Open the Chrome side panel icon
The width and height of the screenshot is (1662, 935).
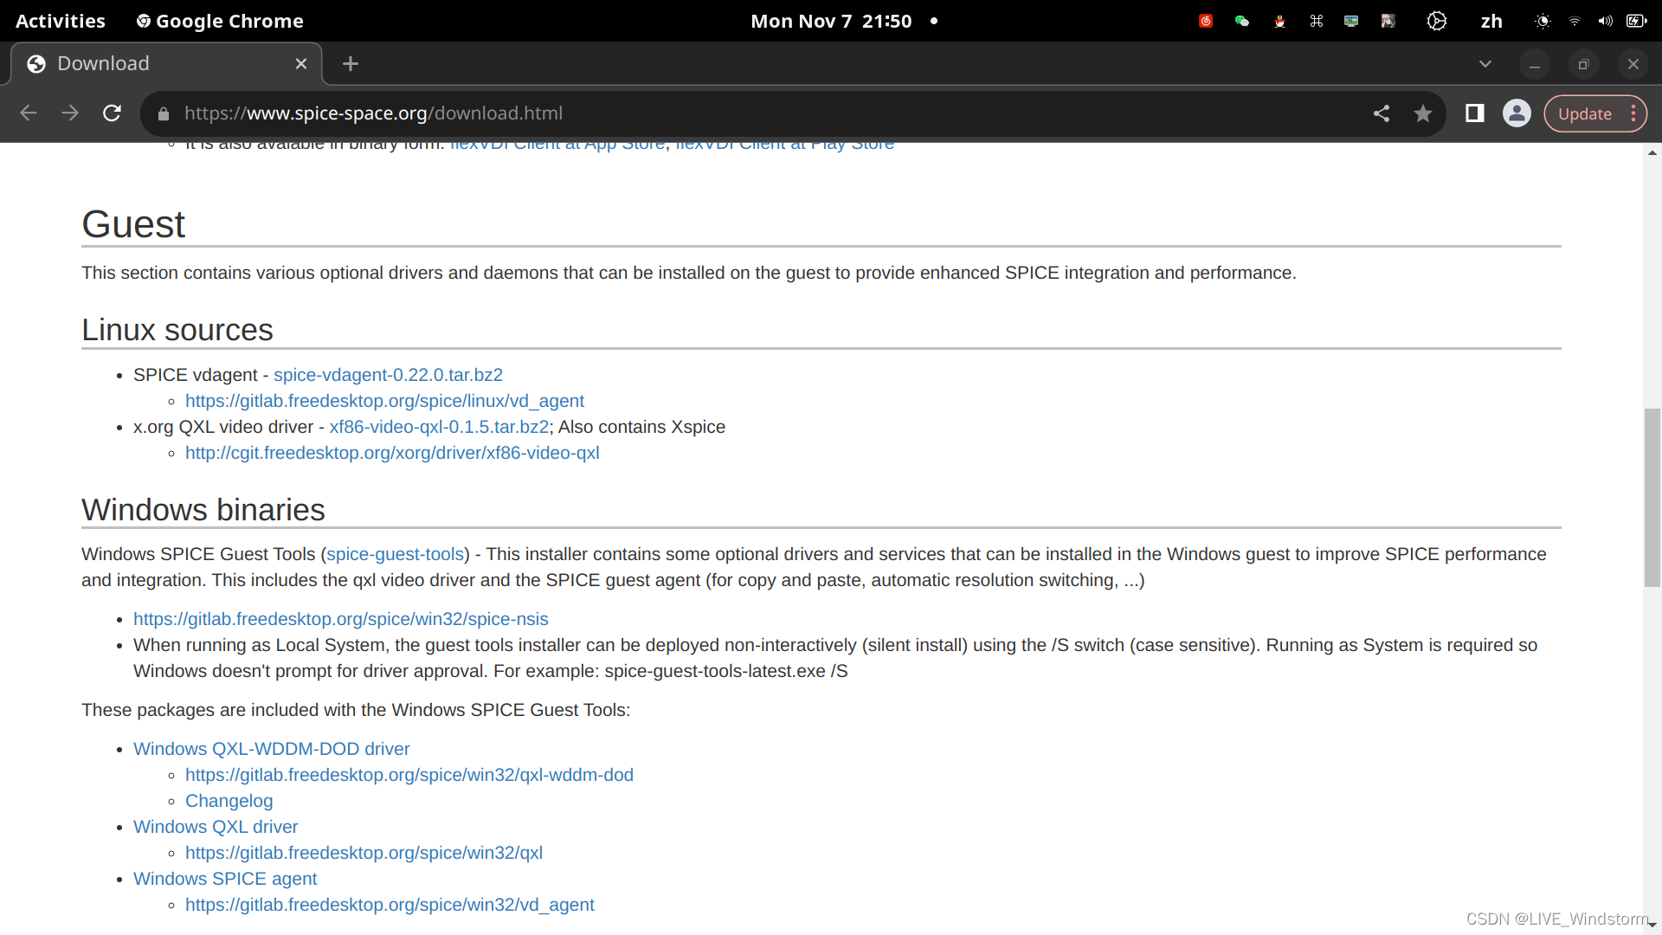[1474, 113]
